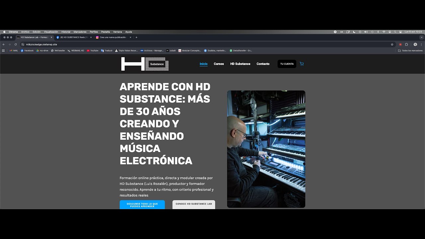
Task: Click Conoce HD Substance Lab button
Action: coord(194,204)
